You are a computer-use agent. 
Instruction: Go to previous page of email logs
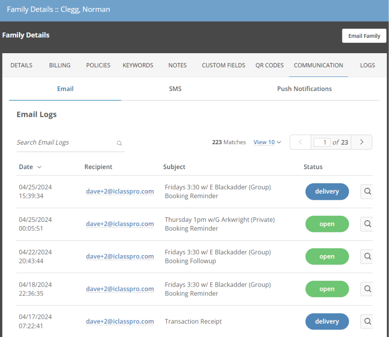tap(300, 142)
